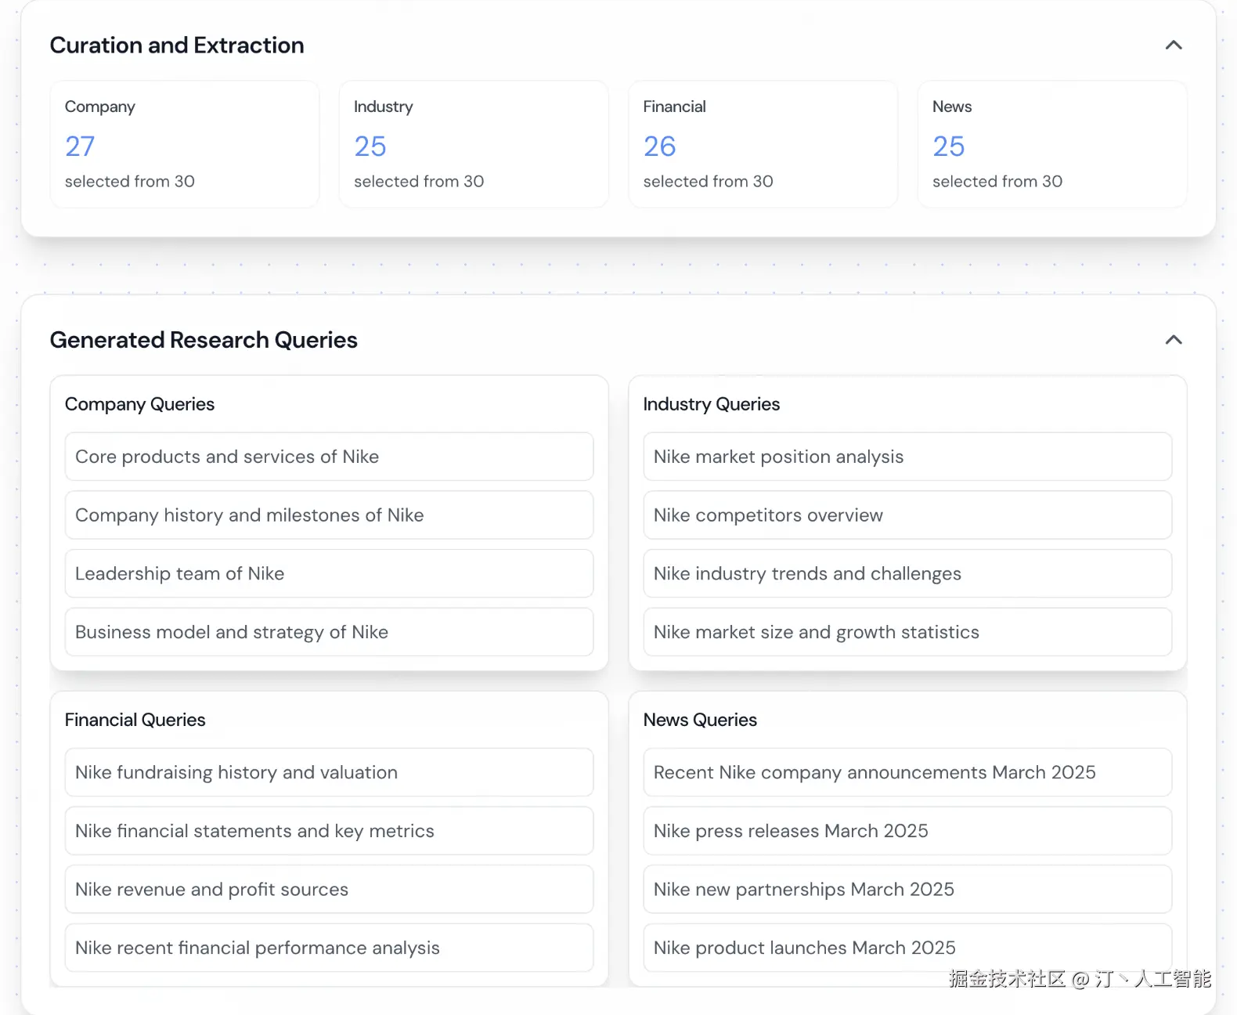The image size is (1237, 1015).
Task: Select Recent Nike company announcements query
Action: (x=907, y=772)
